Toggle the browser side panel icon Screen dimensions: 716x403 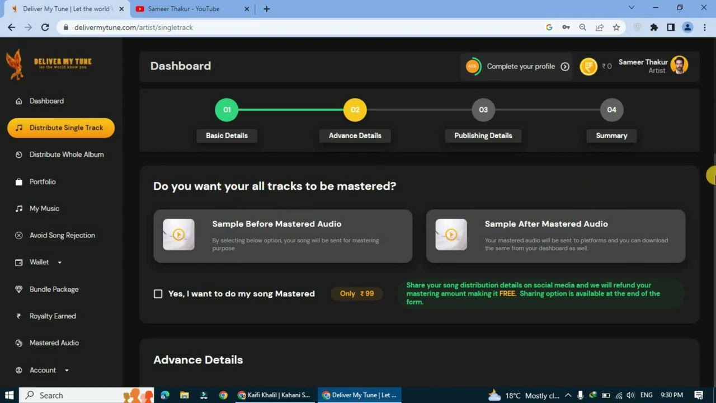(x=671, y=27)
